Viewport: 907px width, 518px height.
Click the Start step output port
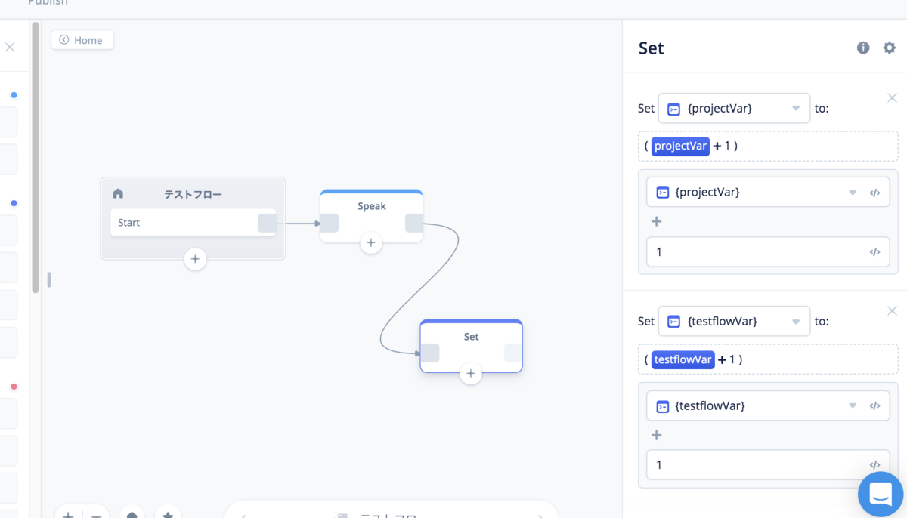pyautogui.click(x=268, y=223)
